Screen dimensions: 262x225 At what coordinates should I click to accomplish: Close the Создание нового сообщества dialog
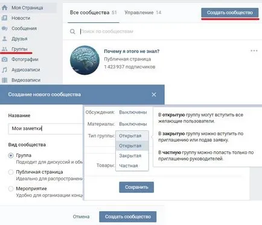[x=154, y=95]
